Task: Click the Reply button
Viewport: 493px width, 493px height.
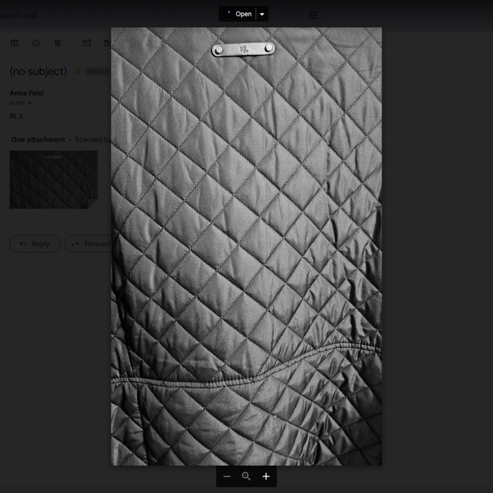Action: pyautogui.click(x=35, y=244)
